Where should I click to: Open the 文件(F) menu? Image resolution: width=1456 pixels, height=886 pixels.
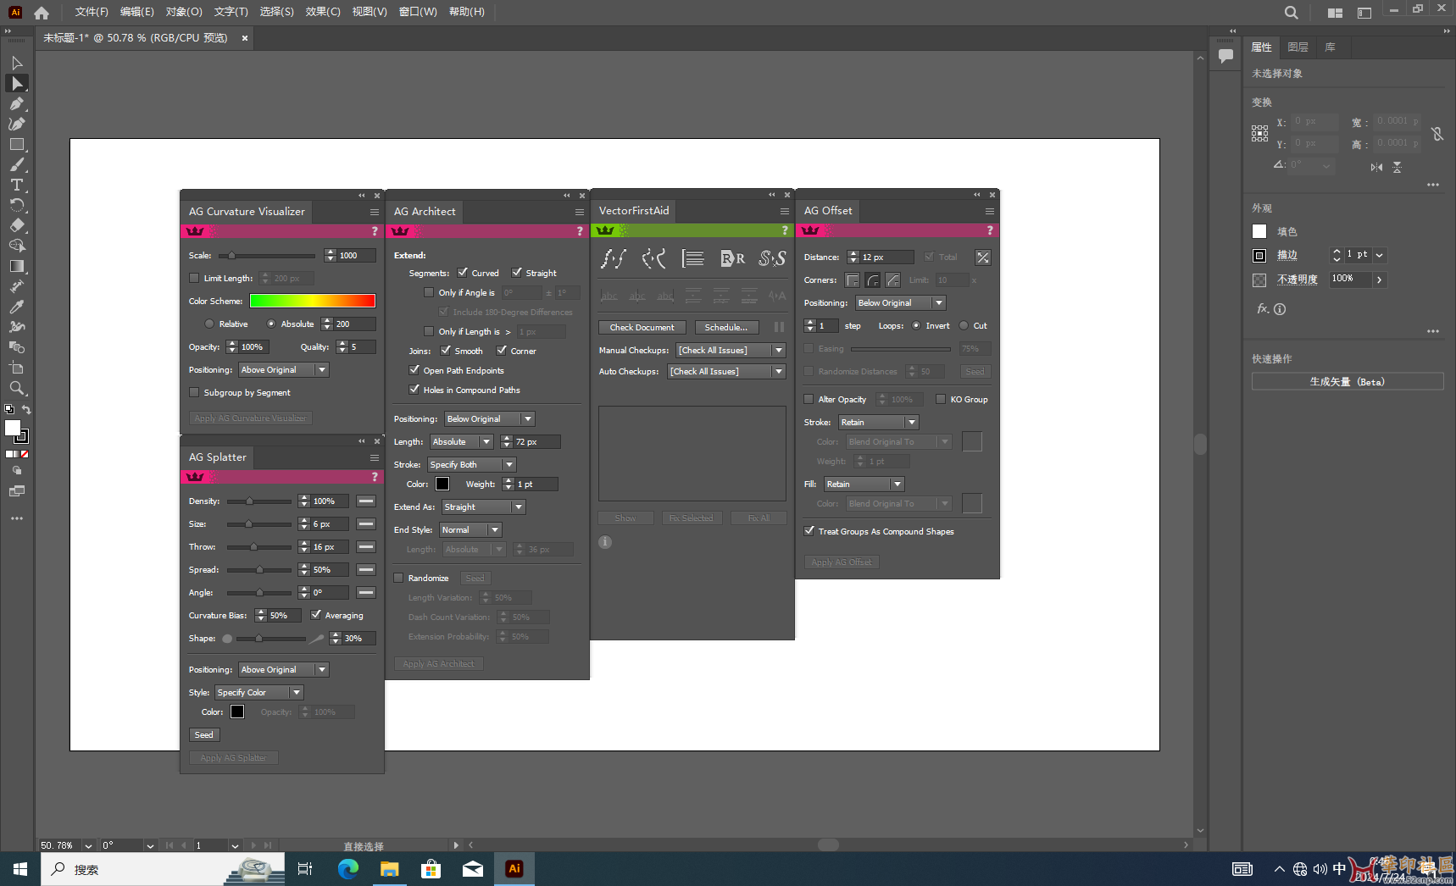tap(92, 12)
